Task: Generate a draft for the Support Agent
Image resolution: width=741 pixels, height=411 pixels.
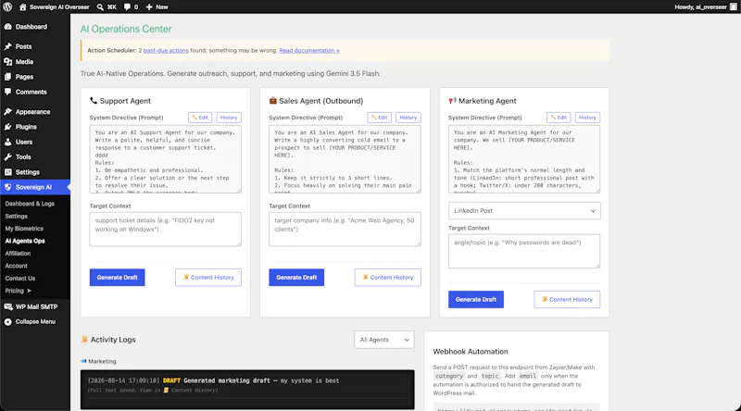Action: point(118,278)
